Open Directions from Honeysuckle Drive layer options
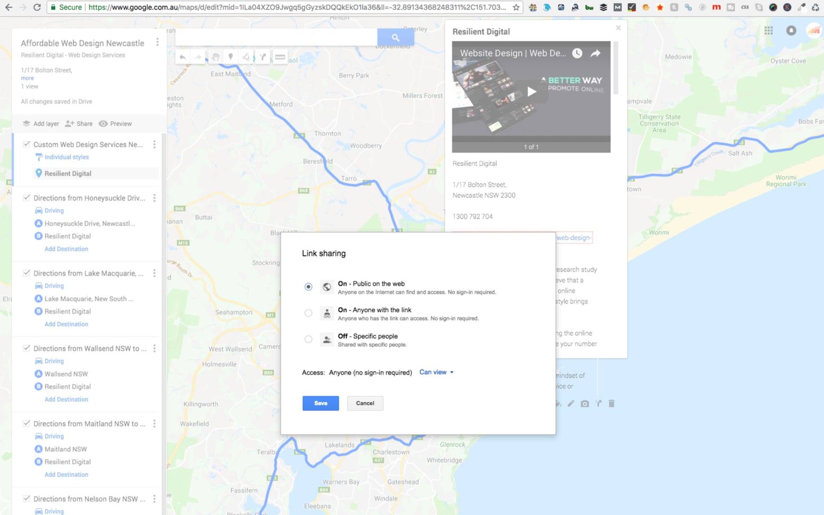Screen dimensions: 824x515 [154, 198]
